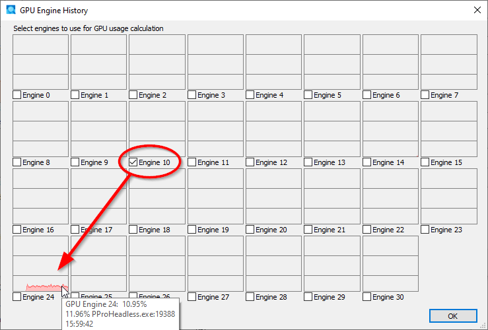Screen dimensions: 488x330
Task: Toggle Engine 19 checkbox
Action: pyautogui.click(x=192, y=230)
